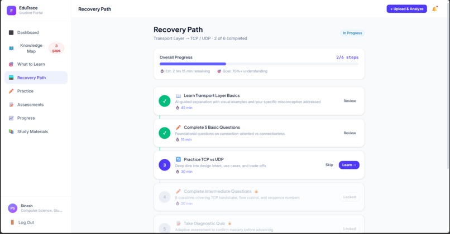Viewport: 450px width, 234px height.
Task: Open What to Learn section
Action: pos(36,64)
